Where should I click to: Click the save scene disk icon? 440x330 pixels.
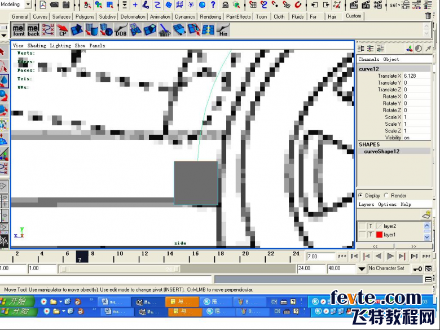click(66, 5)
